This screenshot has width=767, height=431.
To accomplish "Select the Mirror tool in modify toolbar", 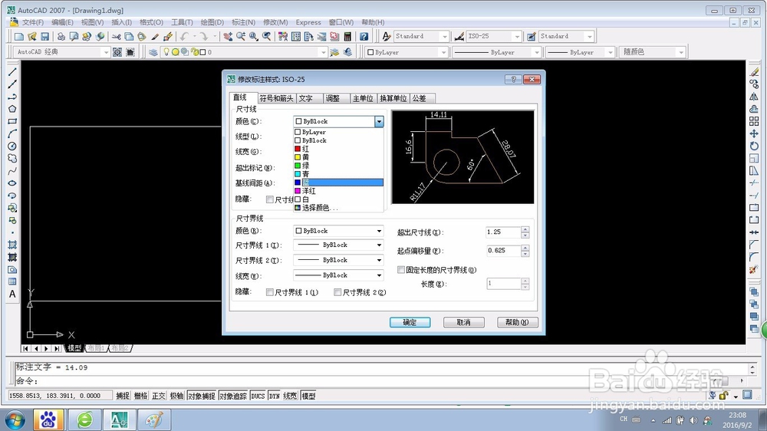I will (x=754, y=97).
